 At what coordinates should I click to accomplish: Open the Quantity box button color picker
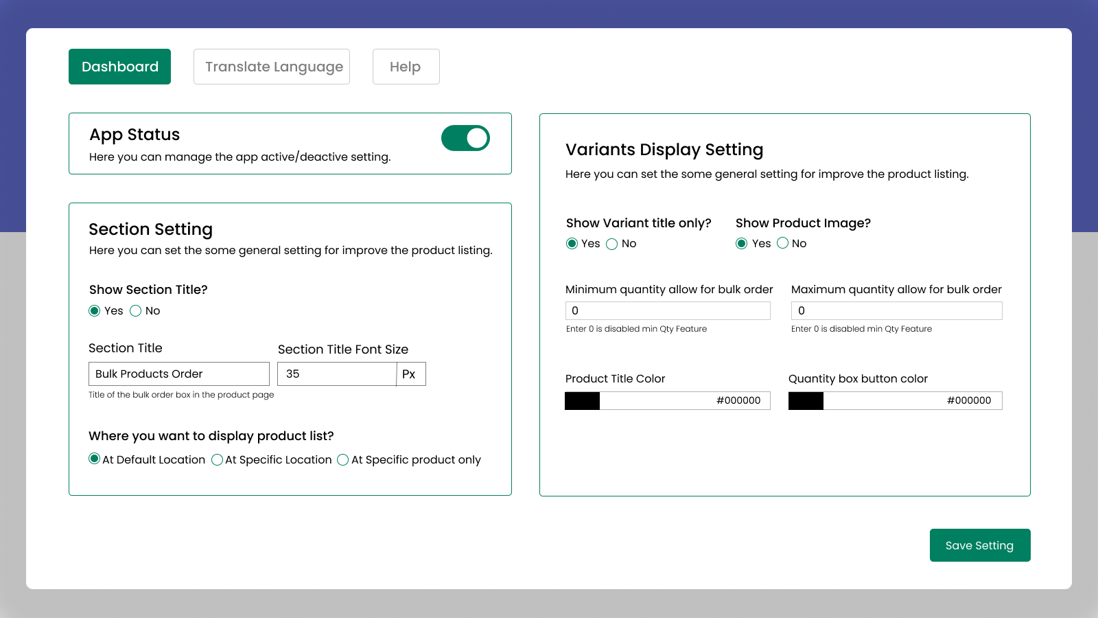click(x=806, y=400)
